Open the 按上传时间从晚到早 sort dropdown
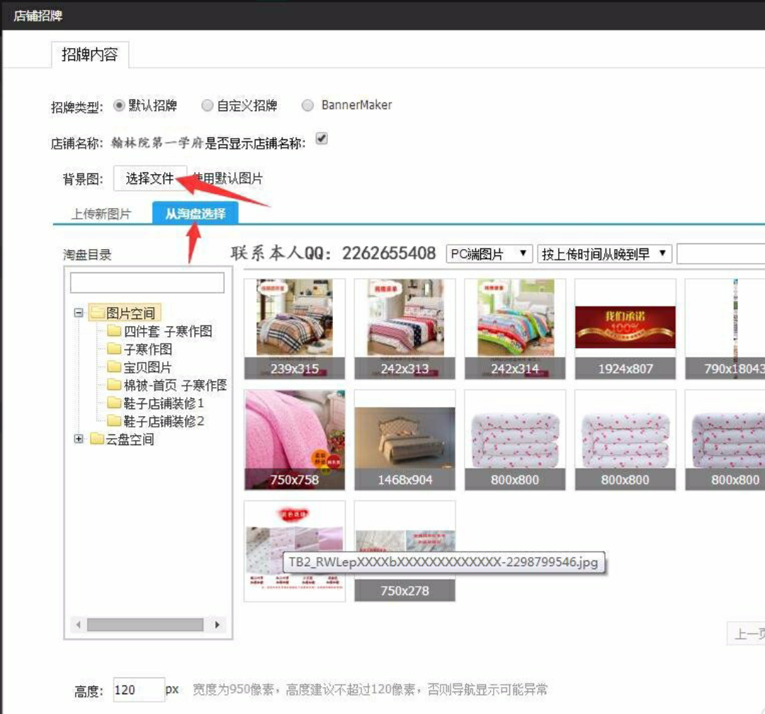765x714 pixels. point(604,254)
